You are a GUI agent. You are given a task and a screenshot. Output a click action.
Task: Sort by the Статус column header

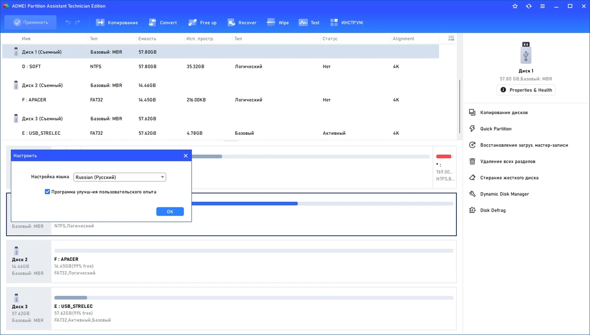point(330,38)
